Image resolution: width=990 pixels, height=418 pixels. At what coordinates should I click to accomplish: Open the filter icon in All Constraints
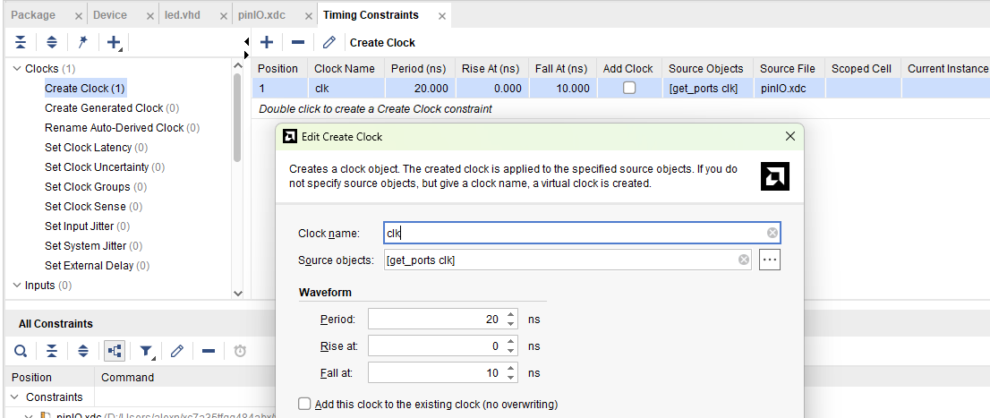(x=147, y=351)
